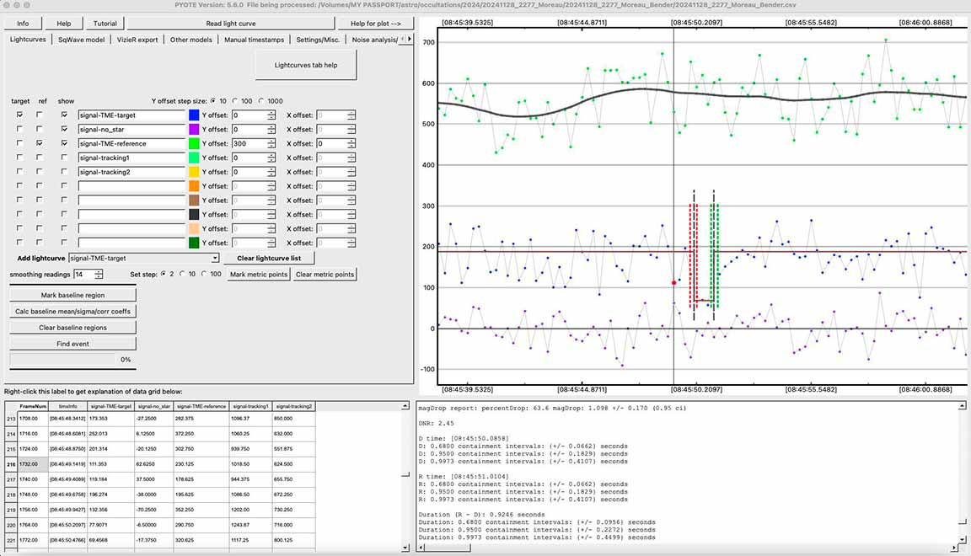The image size is (971, 556).
Task: Enable show checkbox for signal-tracking2
Action: (x=64, y=172)
